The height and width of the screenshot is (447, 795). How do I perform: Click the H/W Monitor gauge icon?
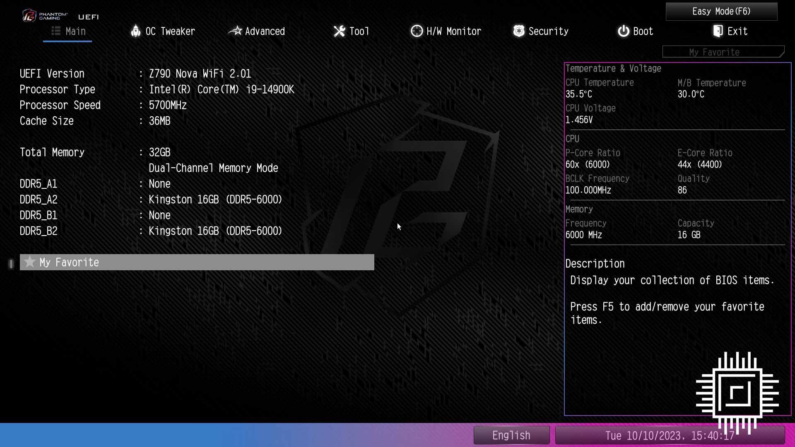tap(417, 31)
